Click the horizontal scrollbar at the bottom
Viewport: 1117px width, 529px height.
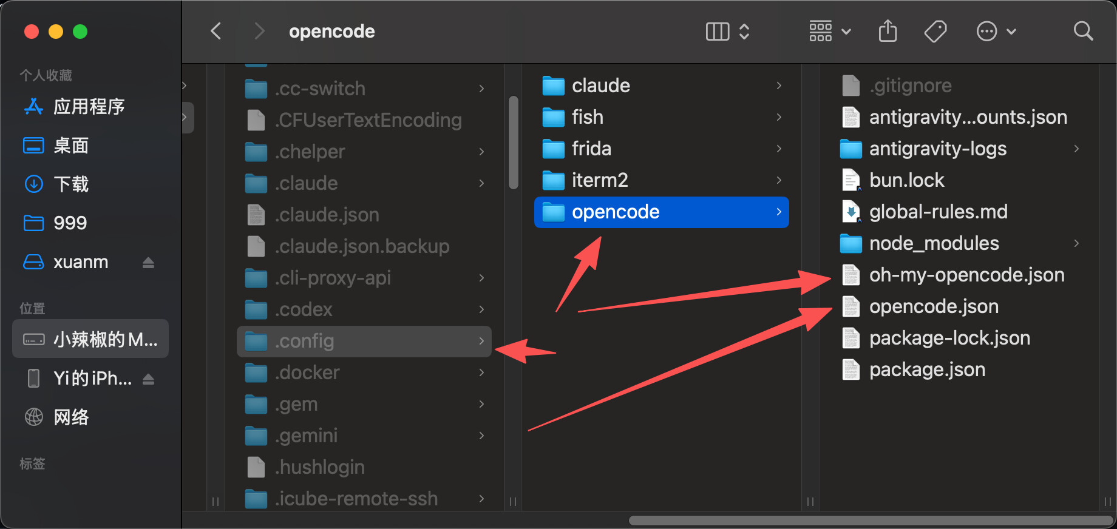871,521
